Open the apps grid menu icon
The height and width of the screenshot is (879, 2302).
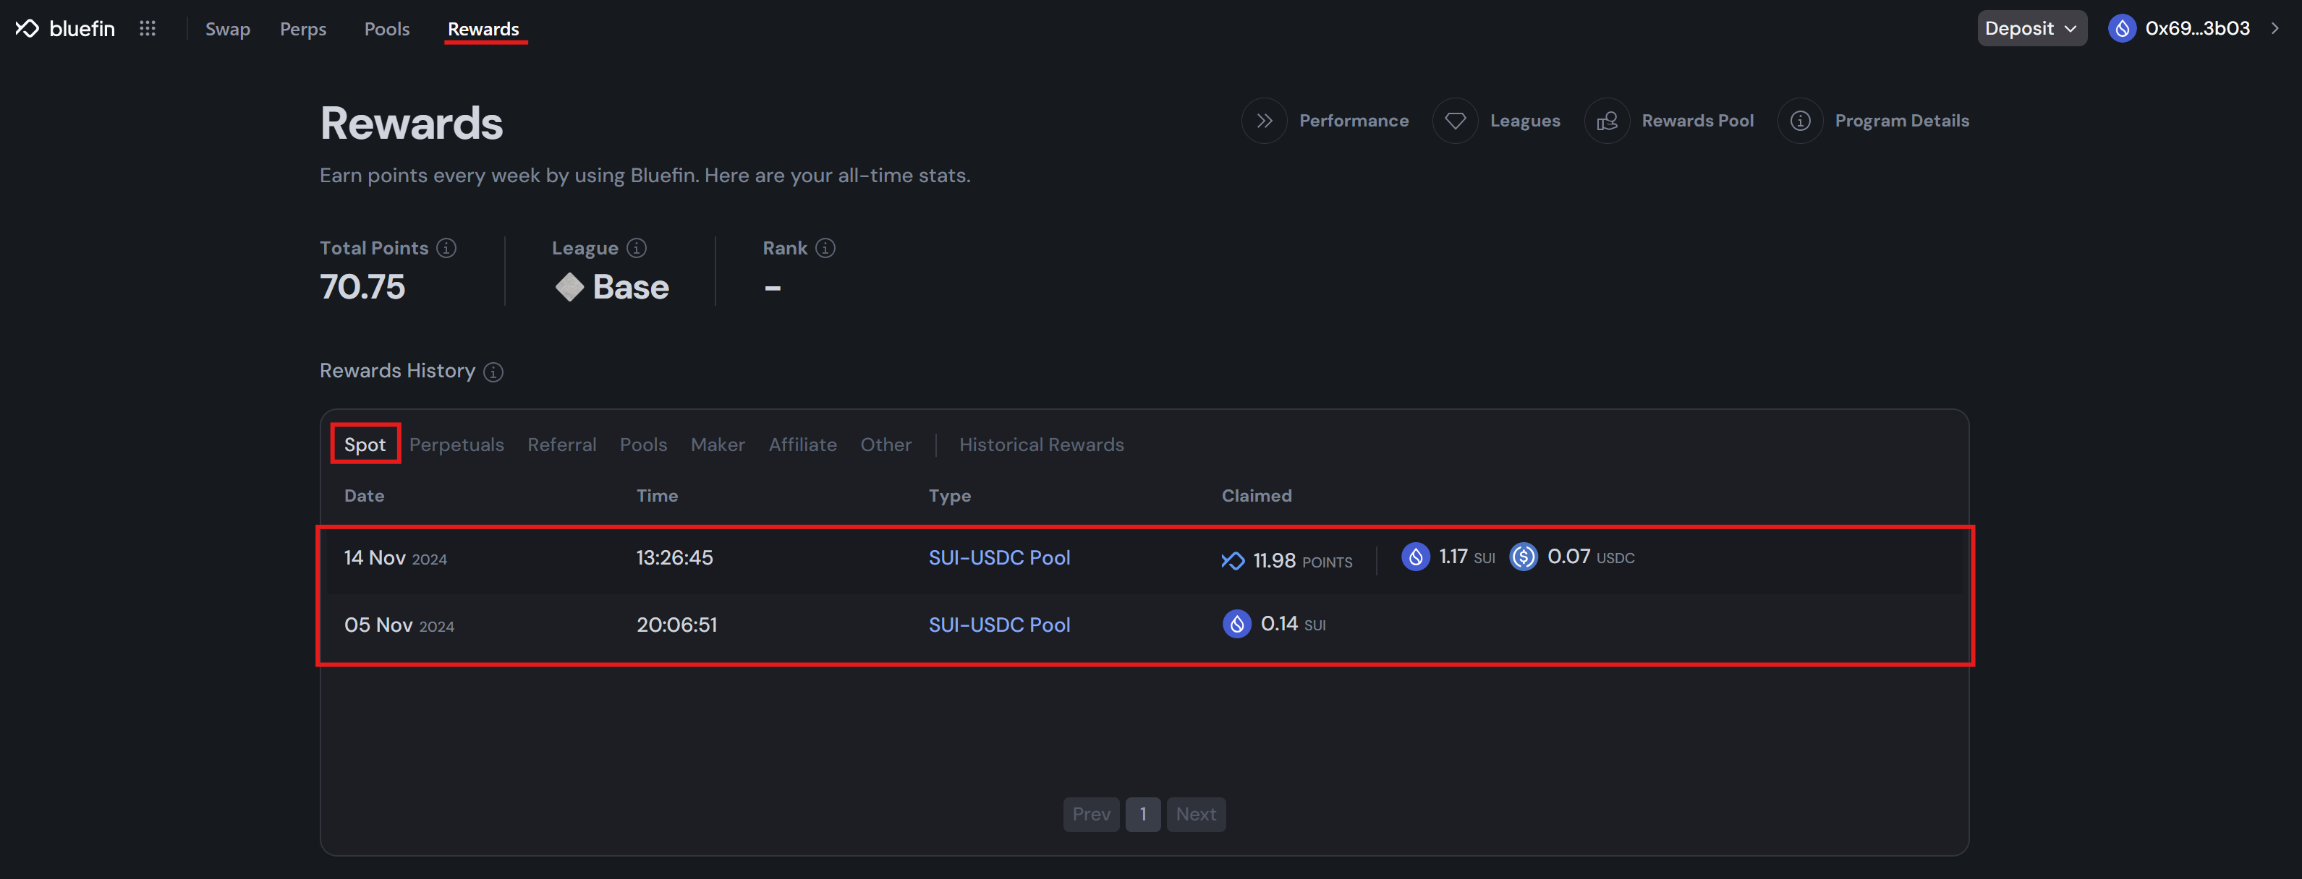coord(148,29)
